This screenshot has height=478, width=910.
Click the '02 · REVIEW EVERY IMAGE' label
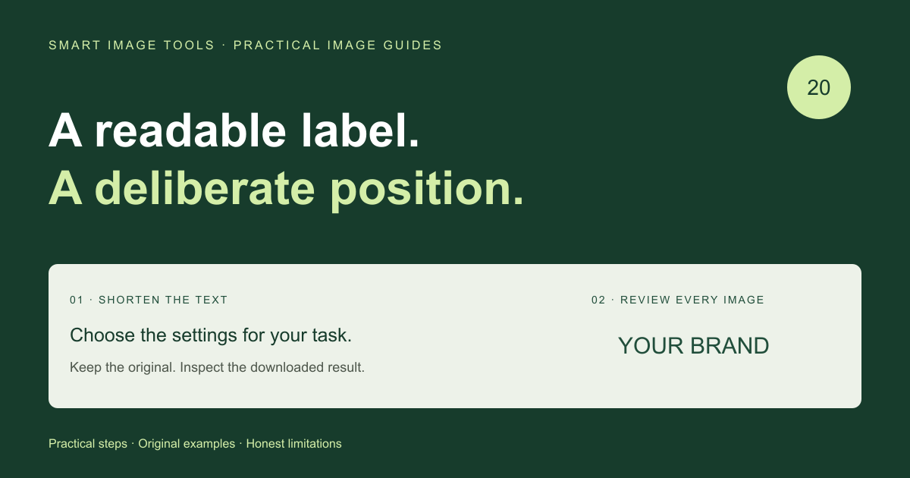[x=678, y=300]
